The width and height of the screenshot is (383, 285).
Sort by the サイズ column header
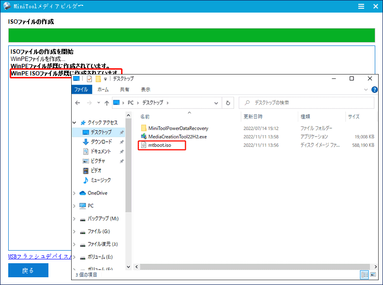click(353, 117)
